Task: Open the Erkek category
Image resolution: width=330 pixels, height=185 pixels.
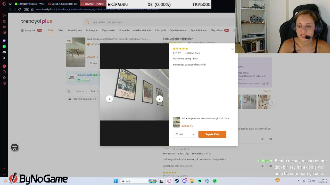Action: click(x=61, y=30)
